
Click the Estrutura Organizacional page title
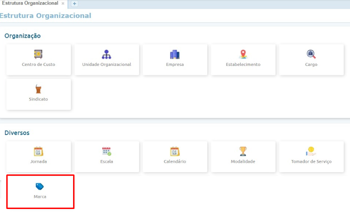click(45, 16)
